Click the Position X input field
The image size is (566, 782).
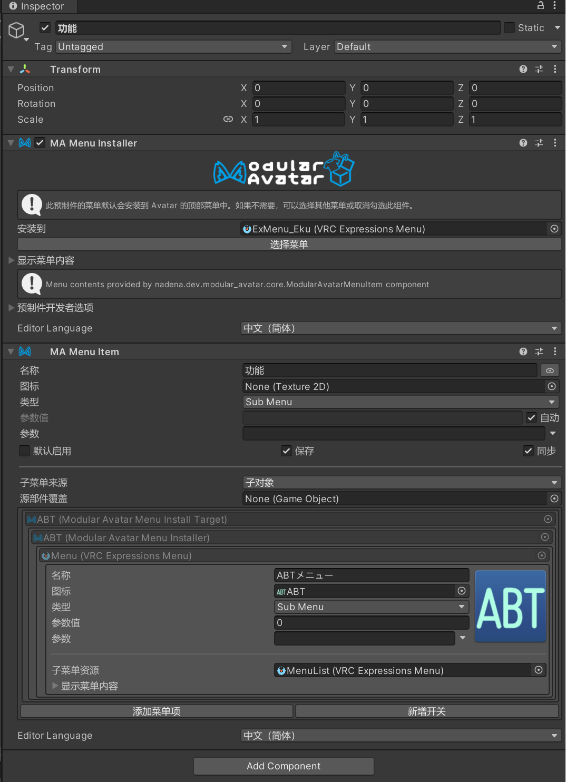coord(298,88)
